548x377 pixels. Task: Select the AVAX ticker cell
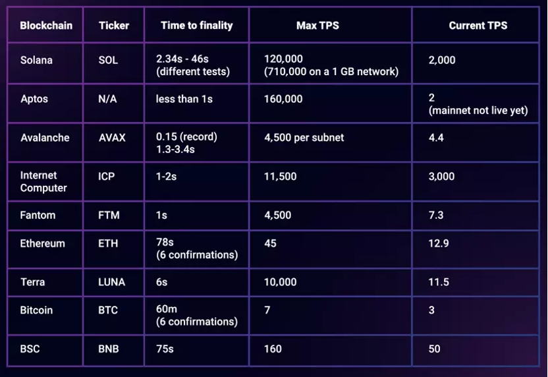113,142
